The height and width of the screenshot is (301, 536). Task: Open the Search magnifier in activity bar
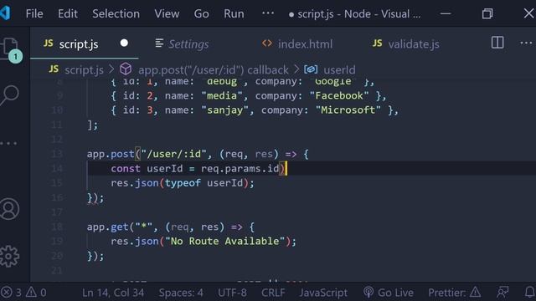[9, 94]
